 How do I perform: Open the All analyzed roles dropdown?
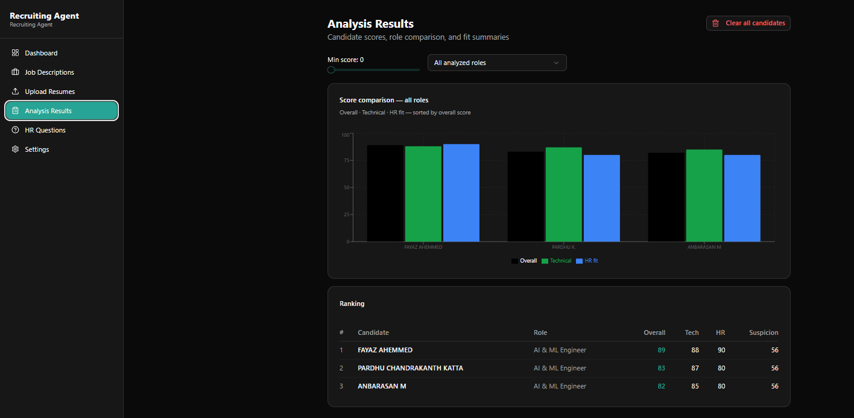tap(497, 63)
